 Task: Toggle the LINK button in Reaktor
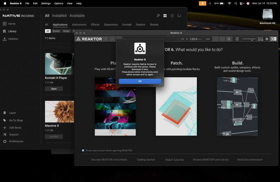pyautogui.click(x=208, y=39)
